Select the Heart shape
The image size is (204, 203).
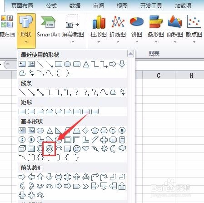[x=86, y=148]
